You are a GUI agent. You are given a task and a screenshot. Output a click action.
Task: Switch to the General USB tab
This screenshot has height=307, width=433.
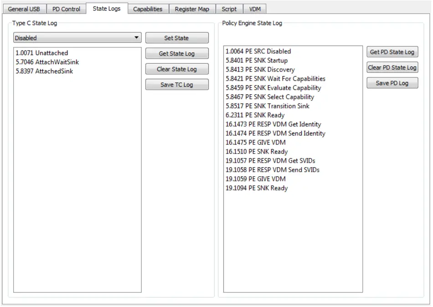coord(24,8)
